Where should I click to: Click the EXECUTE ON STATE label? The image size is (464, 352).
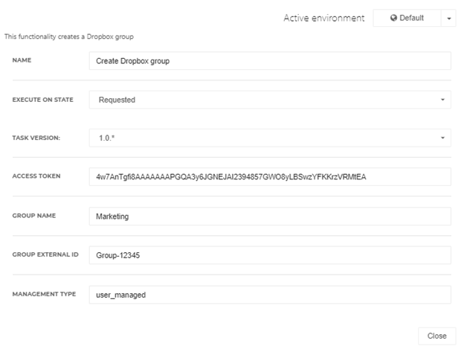tap(42, 100)
